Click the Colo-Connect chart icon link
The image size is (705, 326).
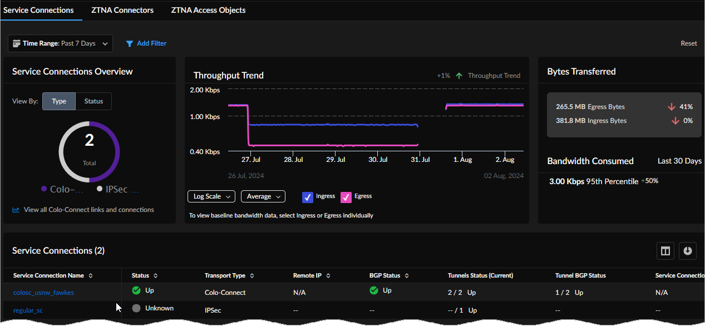pos(16,210)
